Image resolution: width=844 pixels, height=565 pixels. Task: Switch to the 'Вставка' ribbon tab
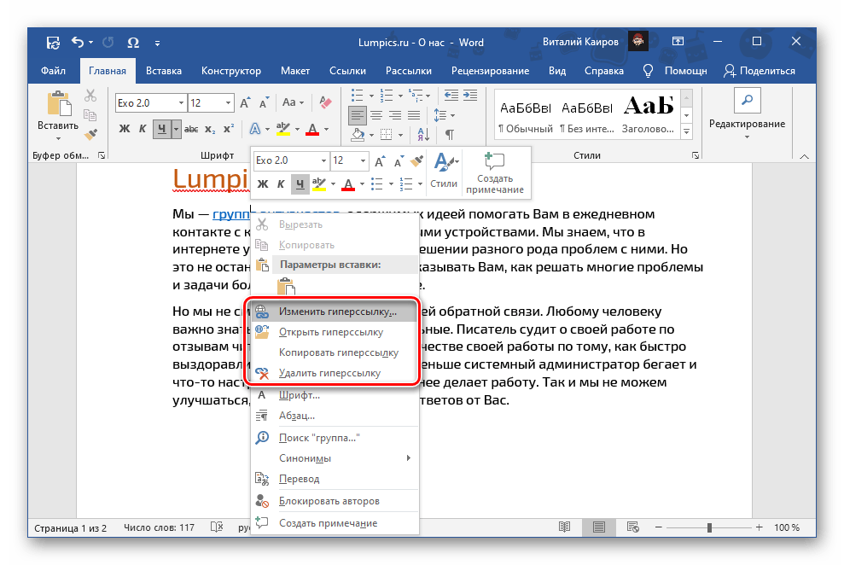163,71
